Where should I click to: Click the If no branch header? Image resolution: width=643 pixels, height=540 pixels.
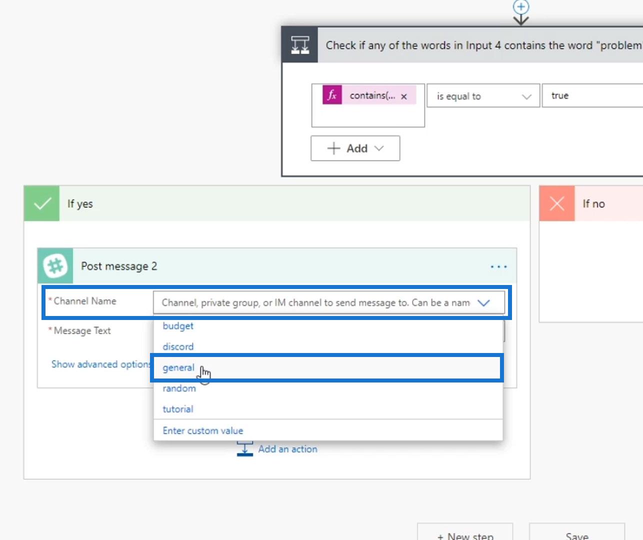point(591,203)
